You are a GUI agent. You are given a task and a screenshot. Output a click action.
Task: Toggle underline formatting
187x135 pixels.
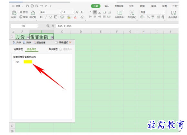point(51,17)
